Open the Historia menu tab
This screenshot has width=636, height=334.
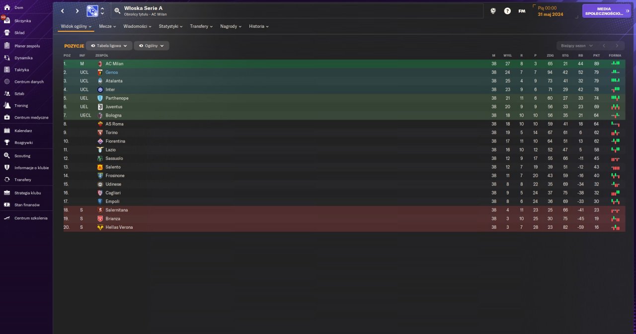pyautogui.click(x=259, y=26)
